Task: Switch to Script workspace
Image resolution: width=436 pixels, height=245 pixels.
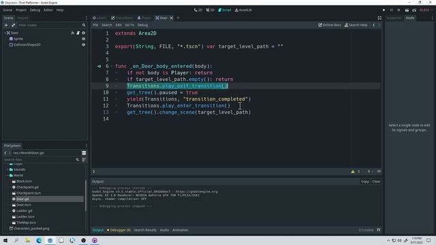Action: (225, 10)
